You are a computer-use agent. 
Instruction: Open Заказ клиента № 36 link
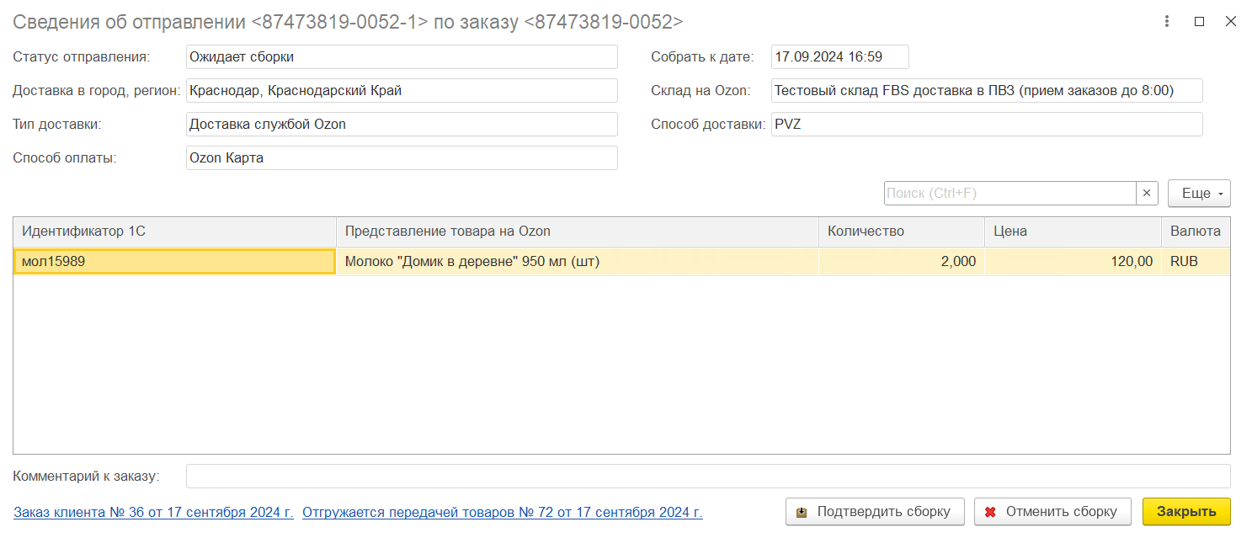(x=153, y=512)
